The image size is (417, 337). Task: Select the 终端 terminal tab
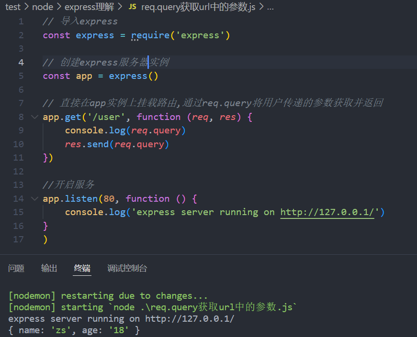[x=82, y=268]
